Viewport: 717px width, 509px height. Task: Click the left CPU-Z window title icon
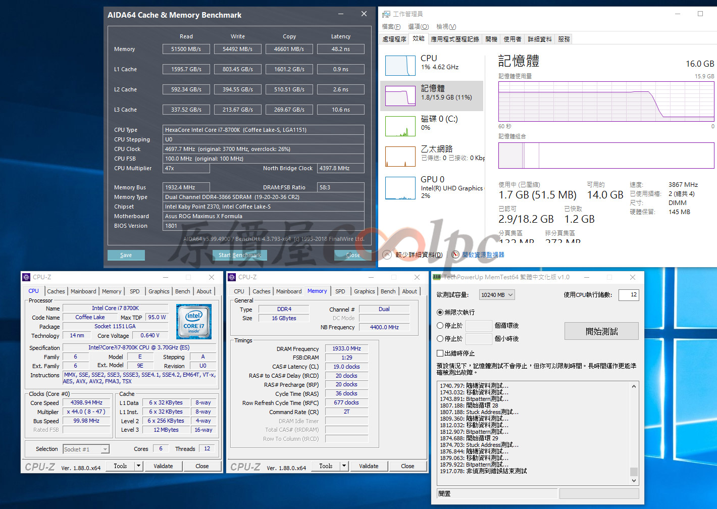point(26,277)
